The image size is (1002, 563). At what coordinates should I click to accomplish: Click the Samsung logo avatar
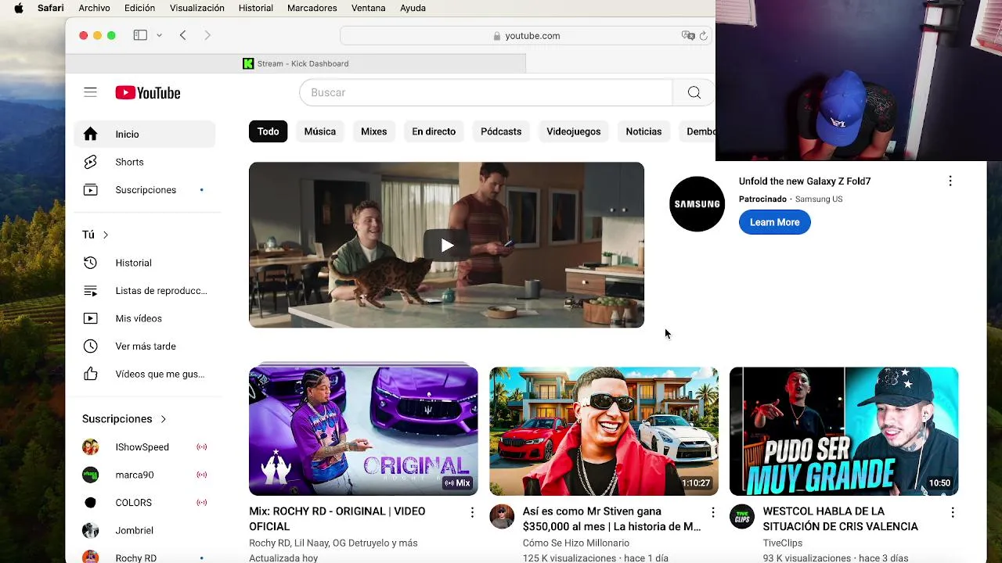pyautogui.click(x=697, y=204)
